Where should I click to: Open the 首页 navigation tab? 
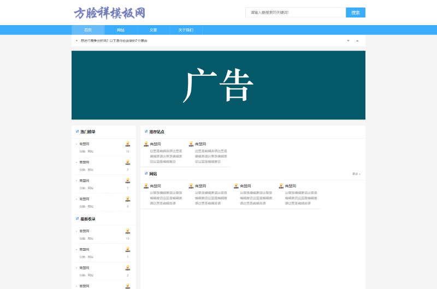click(x=88, y=30)
